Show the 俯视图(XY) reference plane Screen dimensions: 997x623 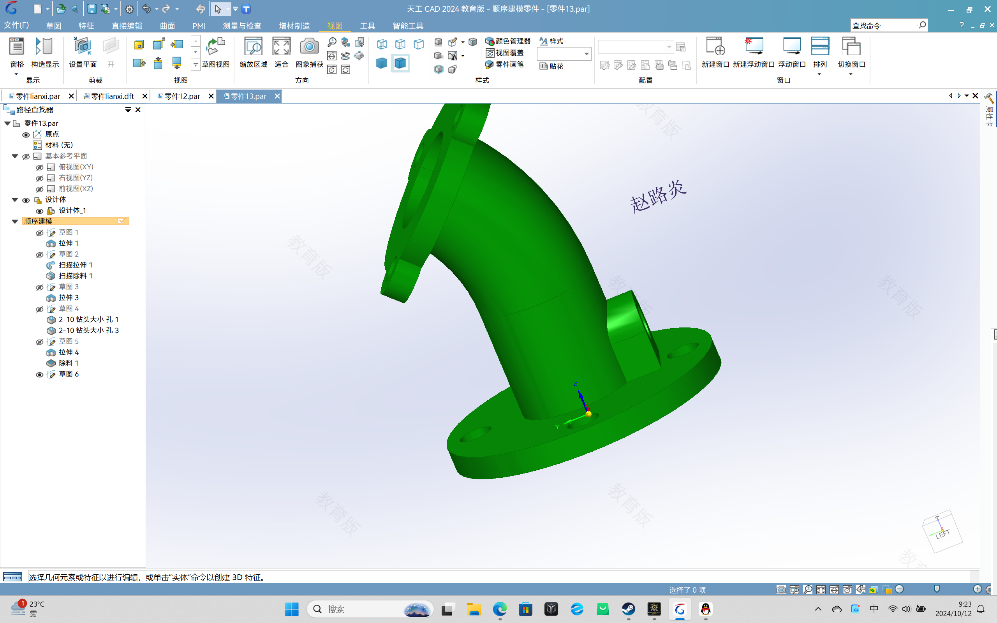tap(40, 167)
